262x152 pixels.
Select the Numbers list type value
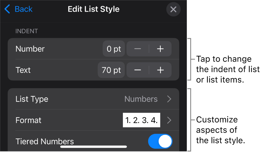[141, 99]
